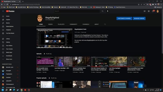Viewport: 163px width, 92px height.
Task: Open Cinemassacre subscription channel
Action: tap(10, 84)
